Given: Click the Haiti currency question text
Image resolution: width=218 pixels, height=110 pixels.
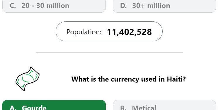Looking at the screenshot, I should click(128, 79).
